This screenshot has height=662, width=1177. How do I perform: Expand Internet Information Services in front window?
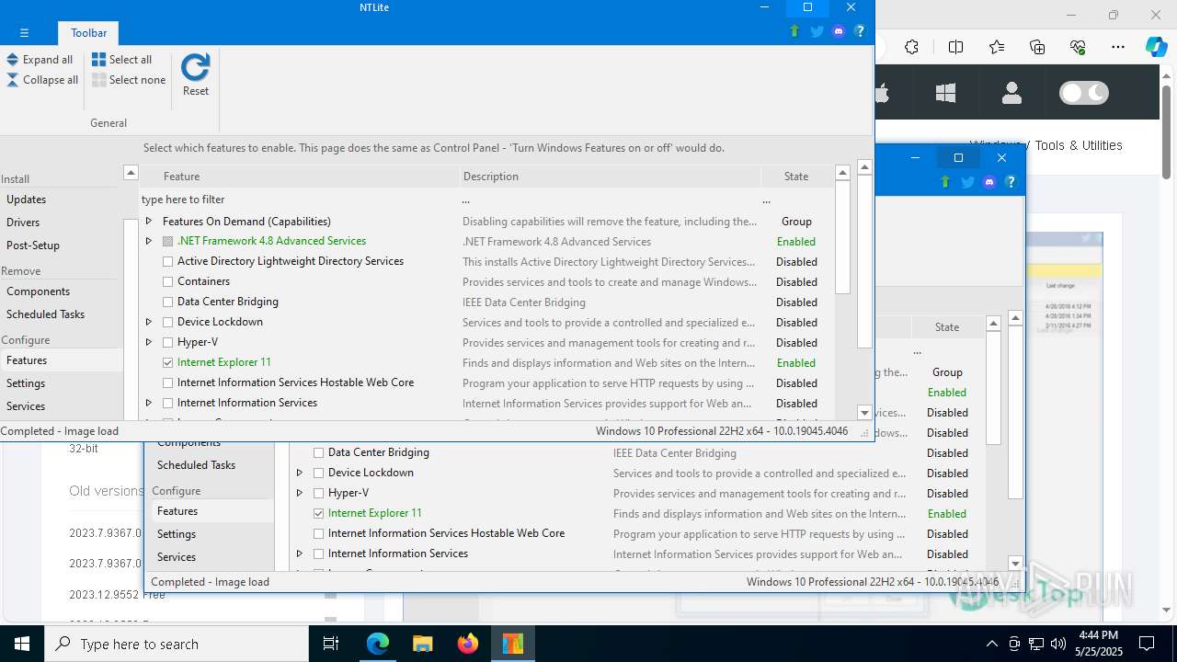point(149,403)
